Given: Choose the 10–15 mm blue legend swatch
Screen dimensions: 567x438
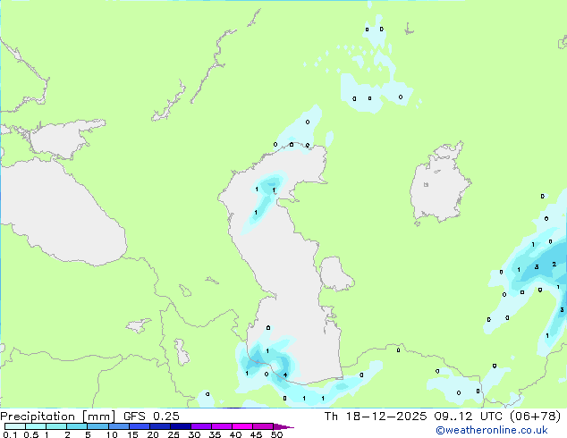Looking at the screenshot, I should point(119,426).
